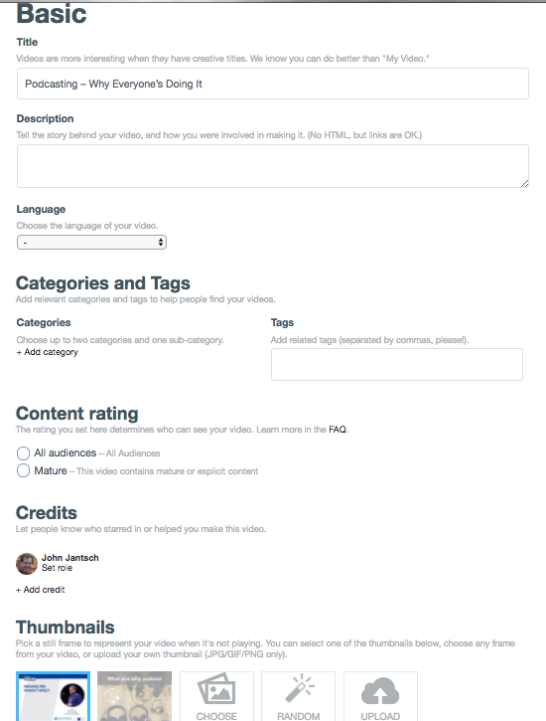
Task: Click John Jantsch's profile avatar
Action: [27, 563]
